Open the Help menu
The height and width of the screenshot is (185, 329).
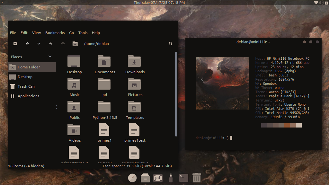[96, 33]
